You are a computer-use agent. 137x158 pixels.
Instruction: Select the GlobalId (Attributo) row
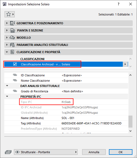[66, 113]
